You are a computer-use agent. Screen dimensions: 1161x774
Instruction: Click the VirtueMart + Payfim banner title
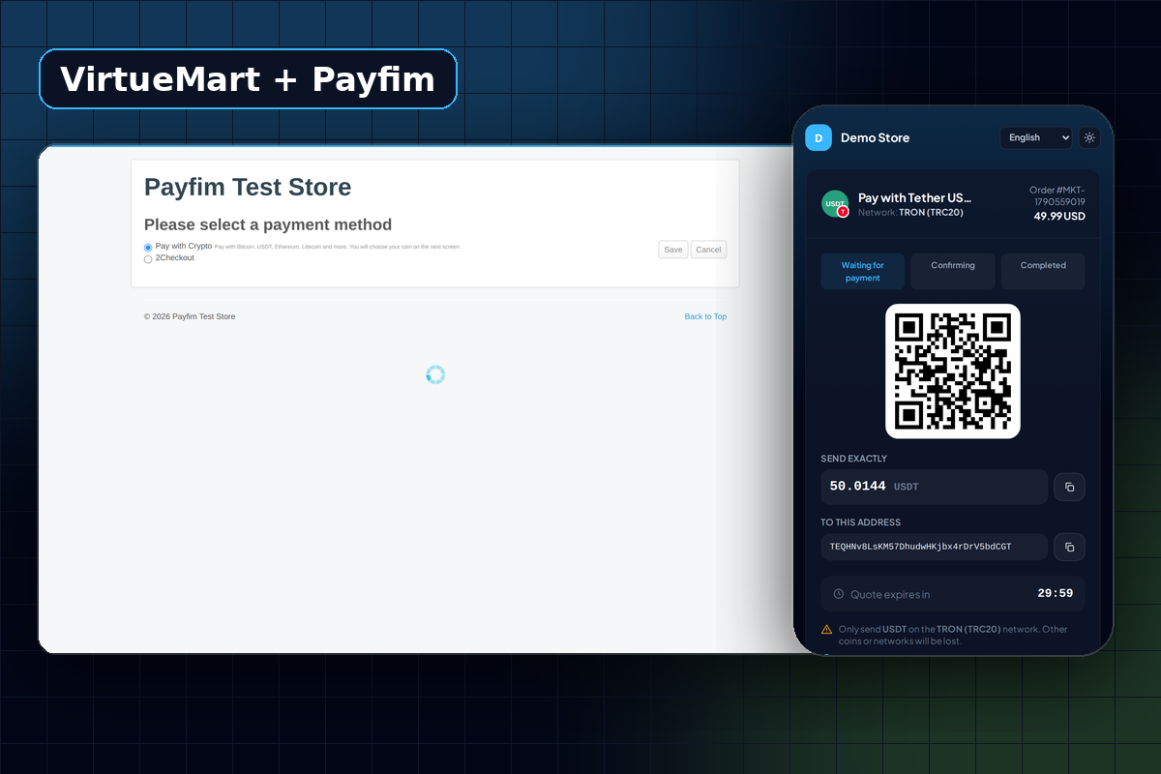[x=248, y=78]
